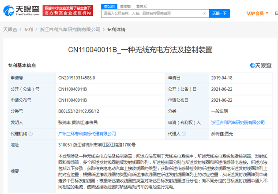Click the 专利基本信息 section heading
Viewport: 278px width, 194px height.
click(x=22, y=66)
